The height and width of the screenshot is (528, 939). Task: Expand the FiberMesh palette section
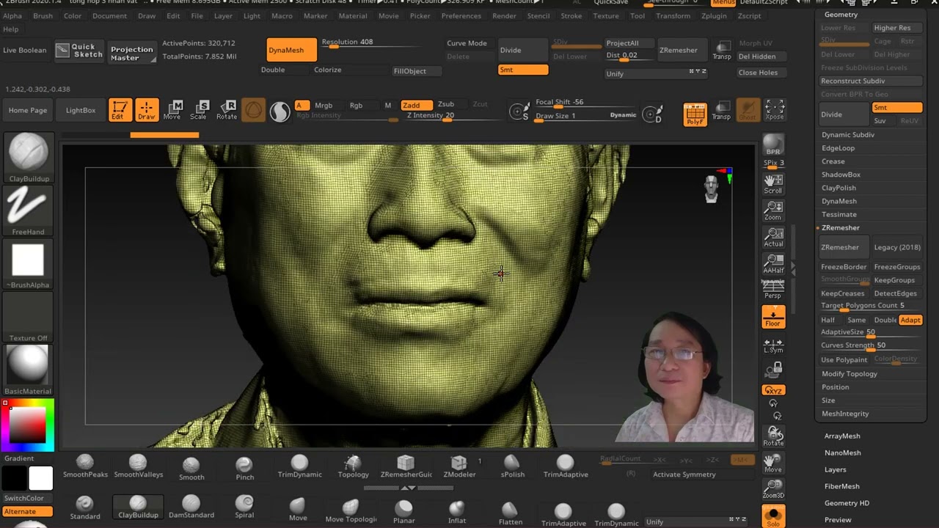(x=841, y=486)
